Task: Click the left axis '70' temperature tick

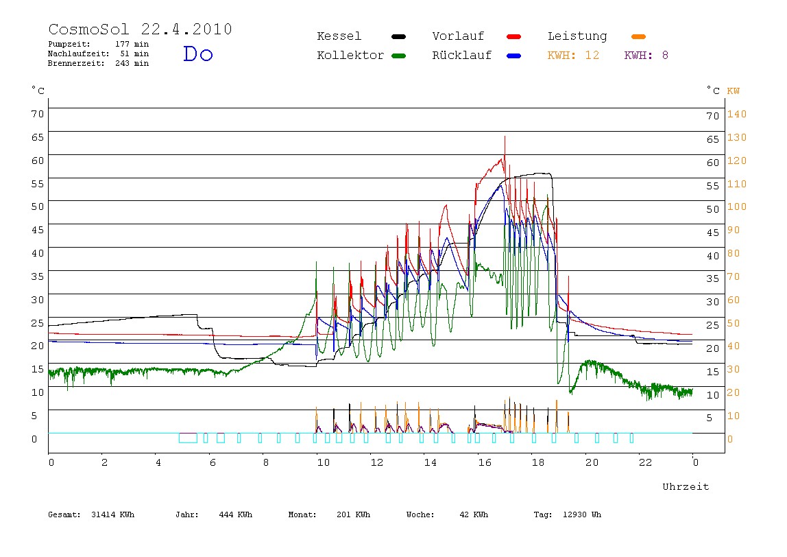Action: click(38, 114)
